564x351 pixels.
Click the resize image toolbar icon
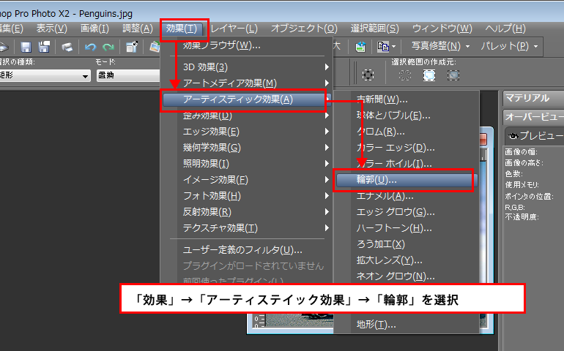(x=132, y=47)
